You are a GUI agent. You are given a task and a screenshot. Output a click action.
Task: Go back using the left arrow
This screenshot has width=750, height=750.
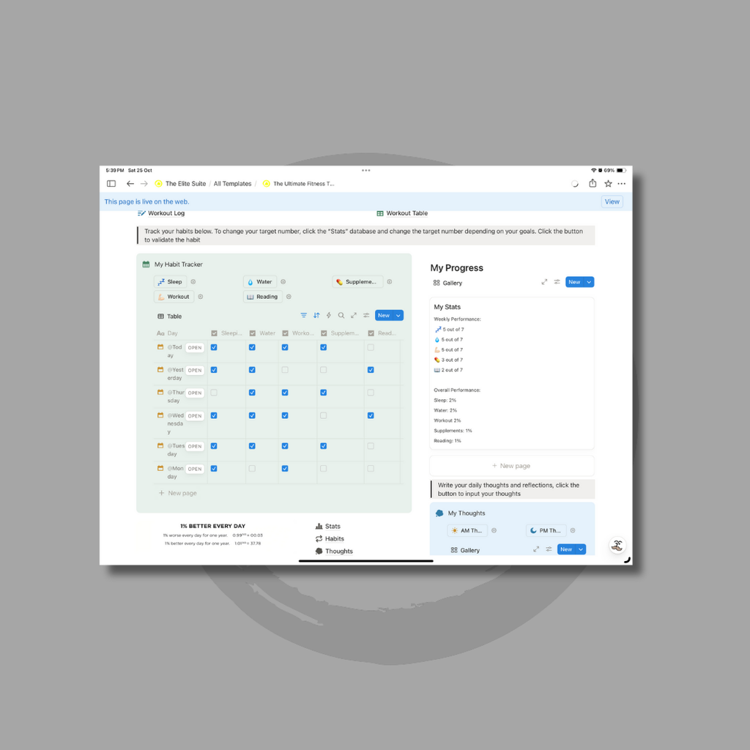(x=130, y=184)
